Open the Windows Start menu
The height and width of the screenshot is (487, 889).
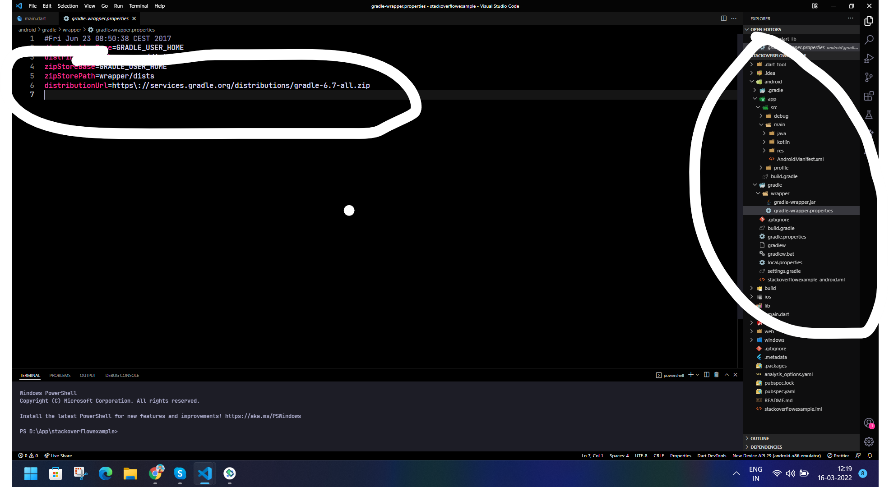click(x=31, y=473)
